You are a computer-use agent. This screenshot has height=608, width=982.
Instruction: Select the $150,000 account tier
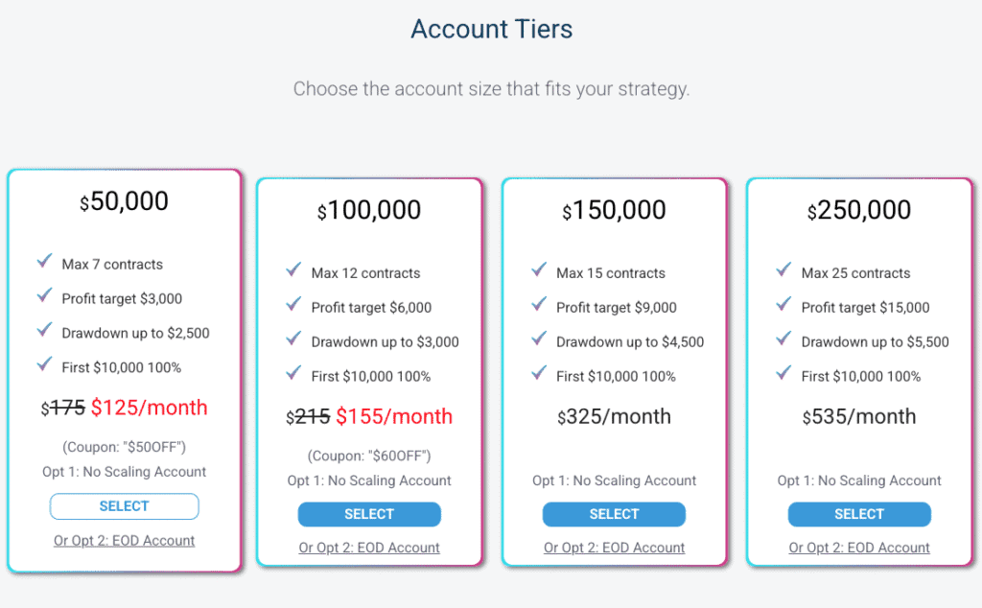point(614,515)
